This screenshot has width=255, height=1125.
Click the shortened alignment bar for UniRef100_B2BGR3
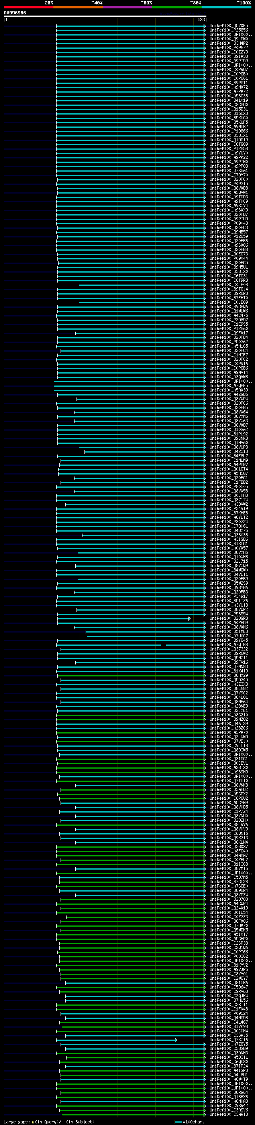(x=124, y=619)
